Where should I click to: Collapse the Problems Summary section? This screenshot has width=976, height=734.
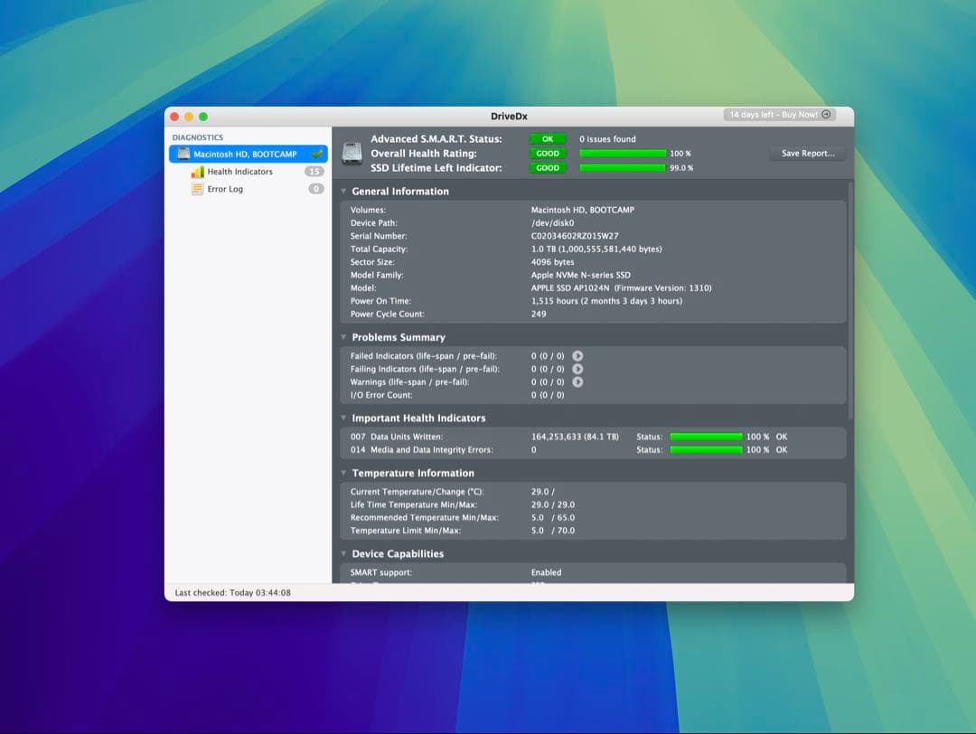343,337
